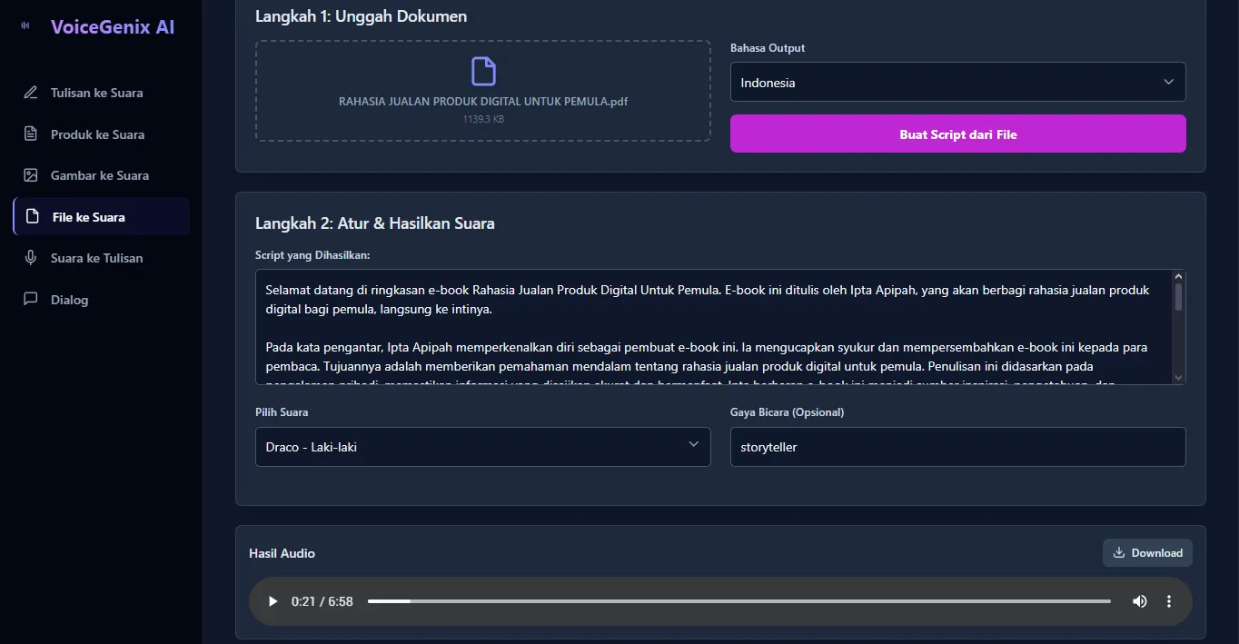
Task: Expand the Pilih Suara voice dropdown
Action: point(482,447)
